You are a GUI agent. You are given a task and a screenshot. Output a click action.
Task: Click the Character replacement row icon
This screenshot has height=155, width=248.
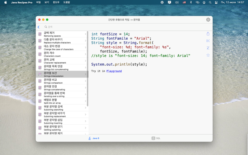point(40,61)
